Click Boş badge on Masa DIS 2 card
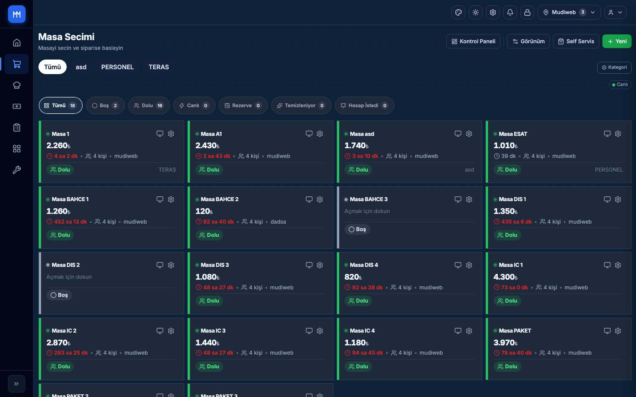This screenshot has height=397, width=636. tap(59, 295)
